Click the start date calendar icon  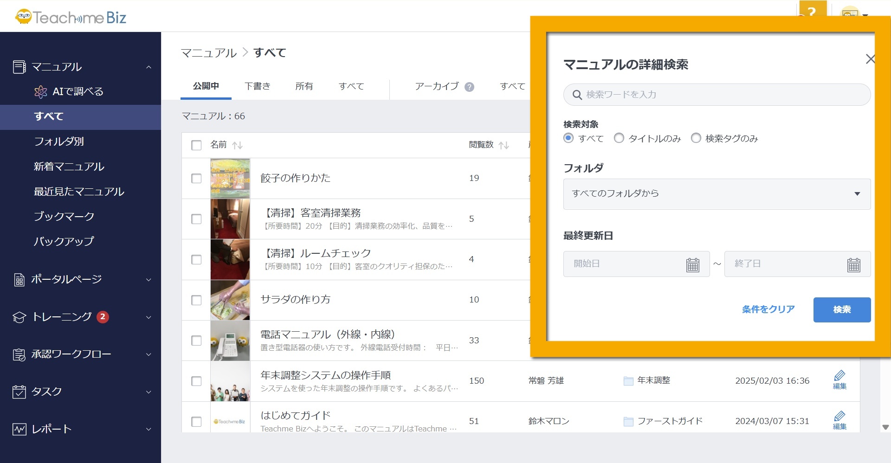(692, 264)
